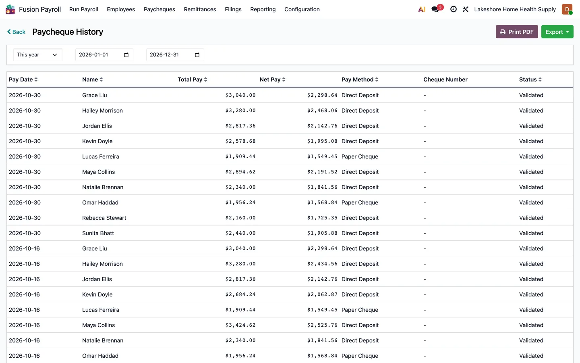The width and height of the screenshot is (580, 363).
Task: Click the end date field 2026-12-31
Action: 175,55
